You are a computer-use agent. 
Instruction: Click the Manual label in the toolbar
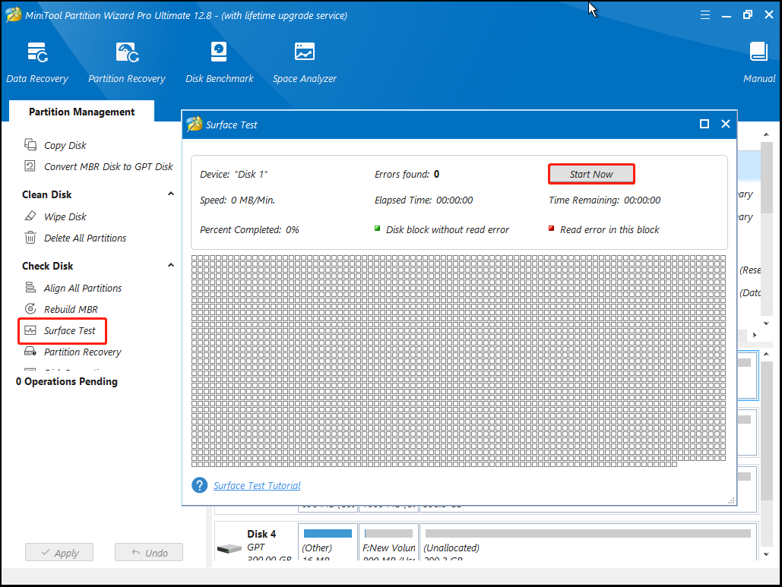tap(759, 78)
